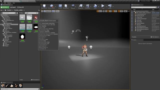Toggle visibility of SequenceMaster actor

point(132,23)
